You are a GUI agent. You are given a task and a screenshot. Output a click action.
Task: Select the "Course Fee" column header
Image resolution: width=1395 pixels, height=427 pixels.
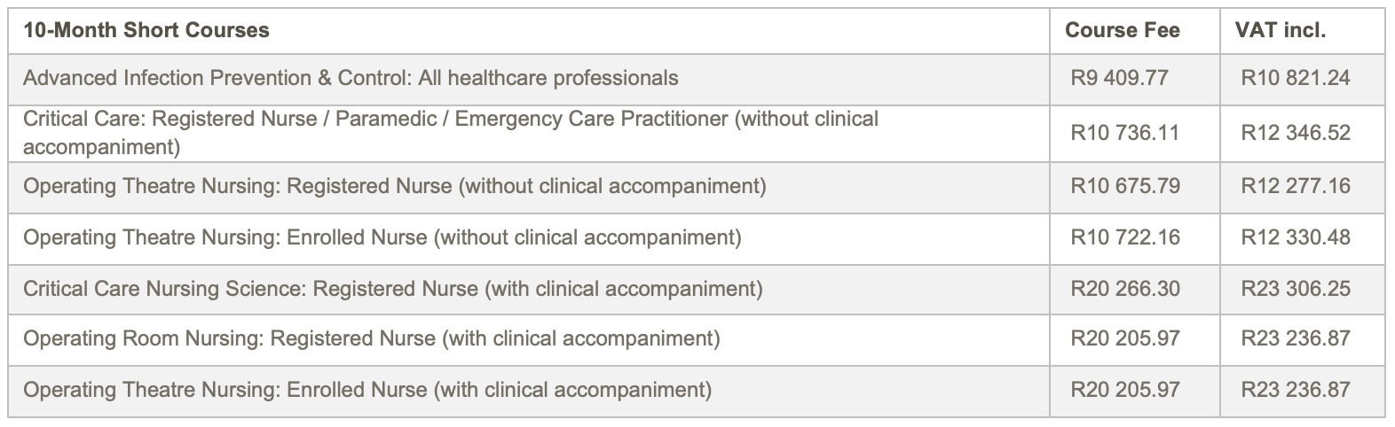1122,30
